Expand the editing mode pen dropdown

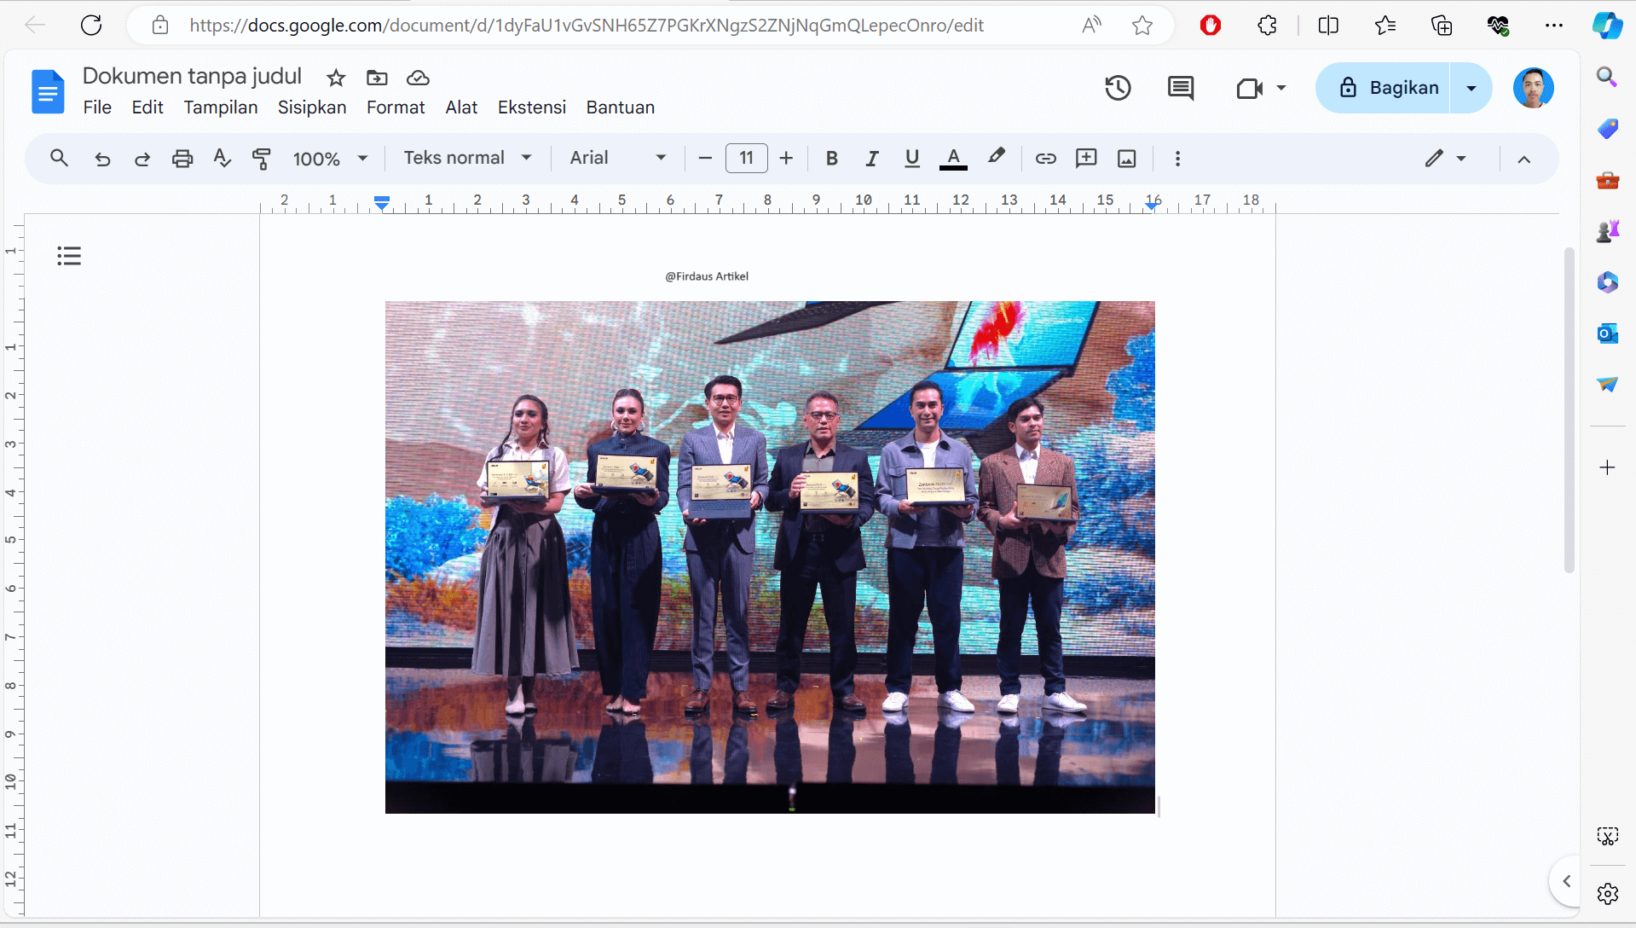[x=1461, y=158]
